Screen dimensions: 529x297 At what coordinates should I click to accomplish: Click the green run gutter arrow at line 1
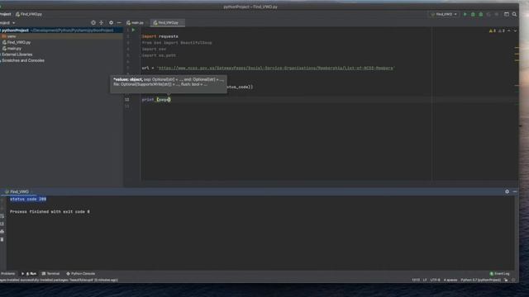[133, 30]
